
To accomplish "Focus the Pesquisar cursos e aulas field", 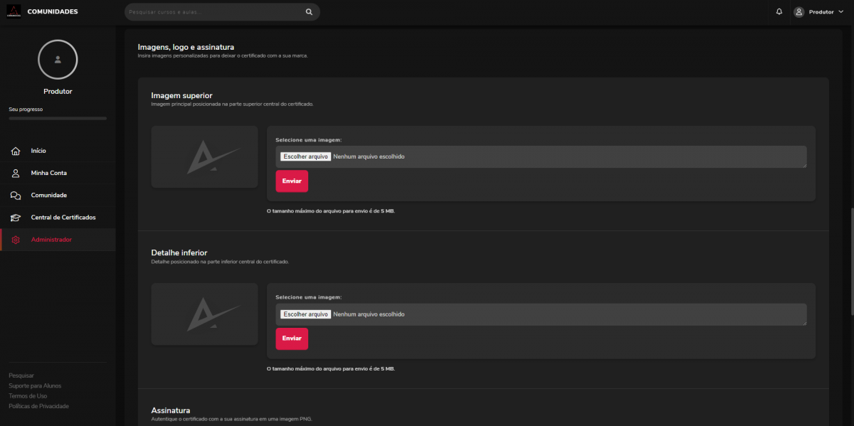I will pyautogui.click(x=213, y=12).
